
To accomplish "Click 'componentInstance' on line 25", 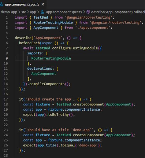I will point(82,140).
